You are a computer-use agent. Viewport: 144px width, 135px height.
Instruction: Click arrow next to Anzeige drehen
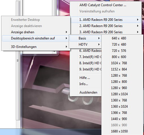pos(66,32)
